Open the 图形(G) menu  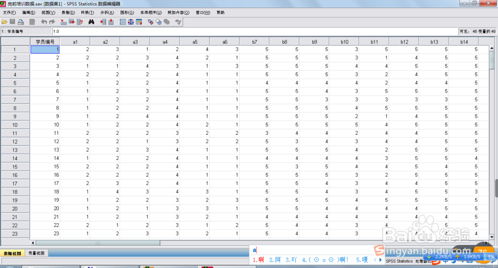coord(127,13)
